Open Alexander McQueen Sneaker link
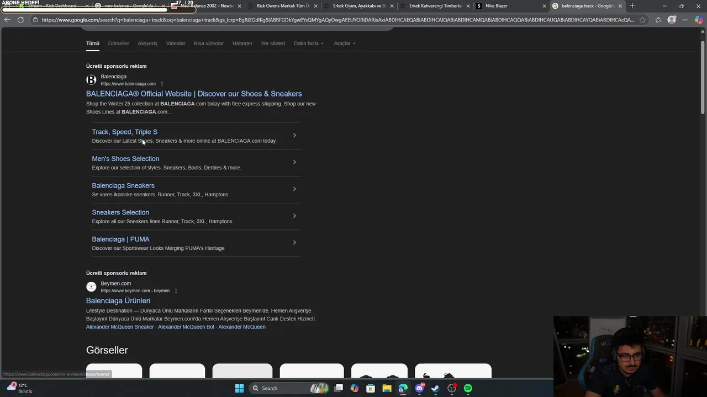 120,327
